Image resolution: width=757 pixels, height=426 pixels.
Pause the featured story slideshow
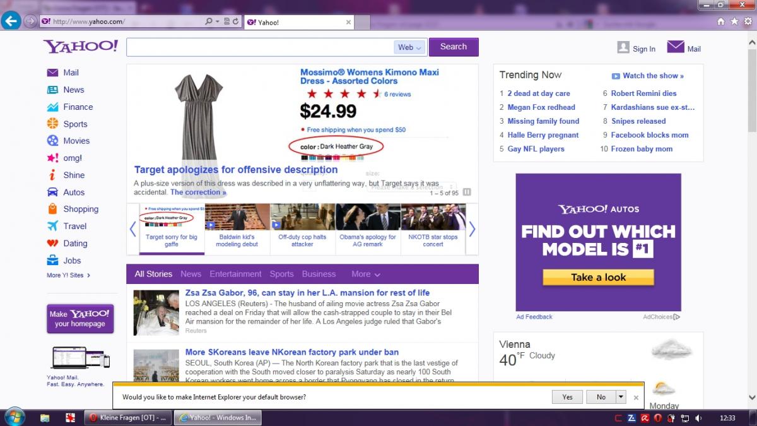click(467, 192)
